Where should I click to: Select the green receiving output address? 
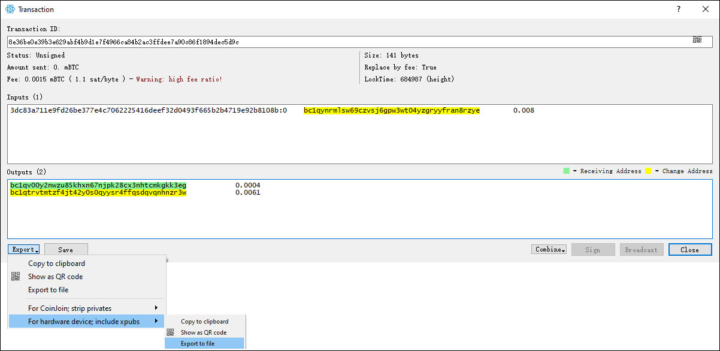tap(98, 186)
